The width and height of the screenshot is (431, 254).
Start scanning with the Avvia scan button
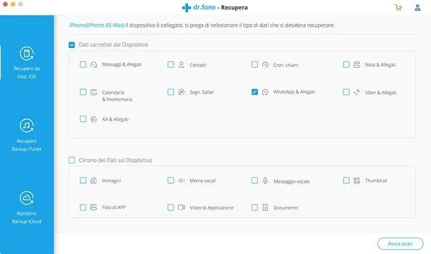[400, 243]
